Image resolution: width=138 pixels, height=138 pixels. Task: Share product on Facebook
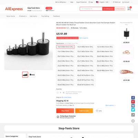(x=133, y=98)
